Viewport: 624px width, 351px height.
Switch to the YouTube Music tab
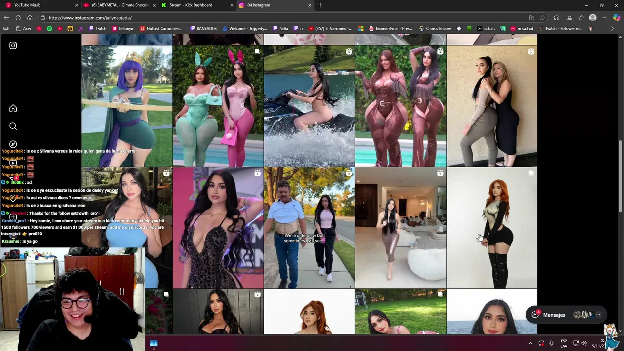click(x=40, y=5)
